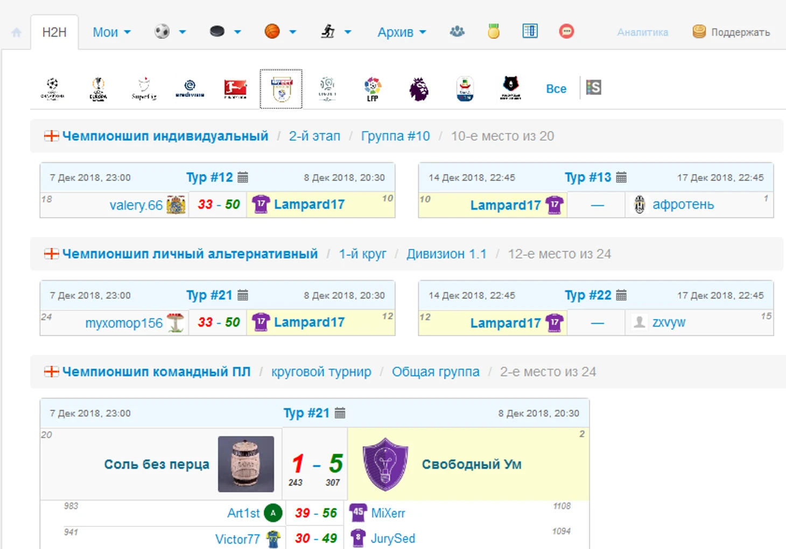Select the Champions League logo

tap(52, 89)
